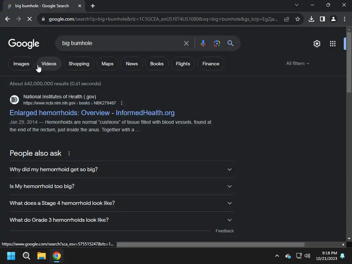
Task: Open the volume speaker tray icon
Action: coord(307,256)
